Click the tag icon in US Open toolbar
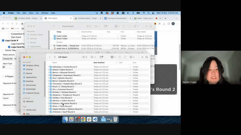 tap(125, 57)
